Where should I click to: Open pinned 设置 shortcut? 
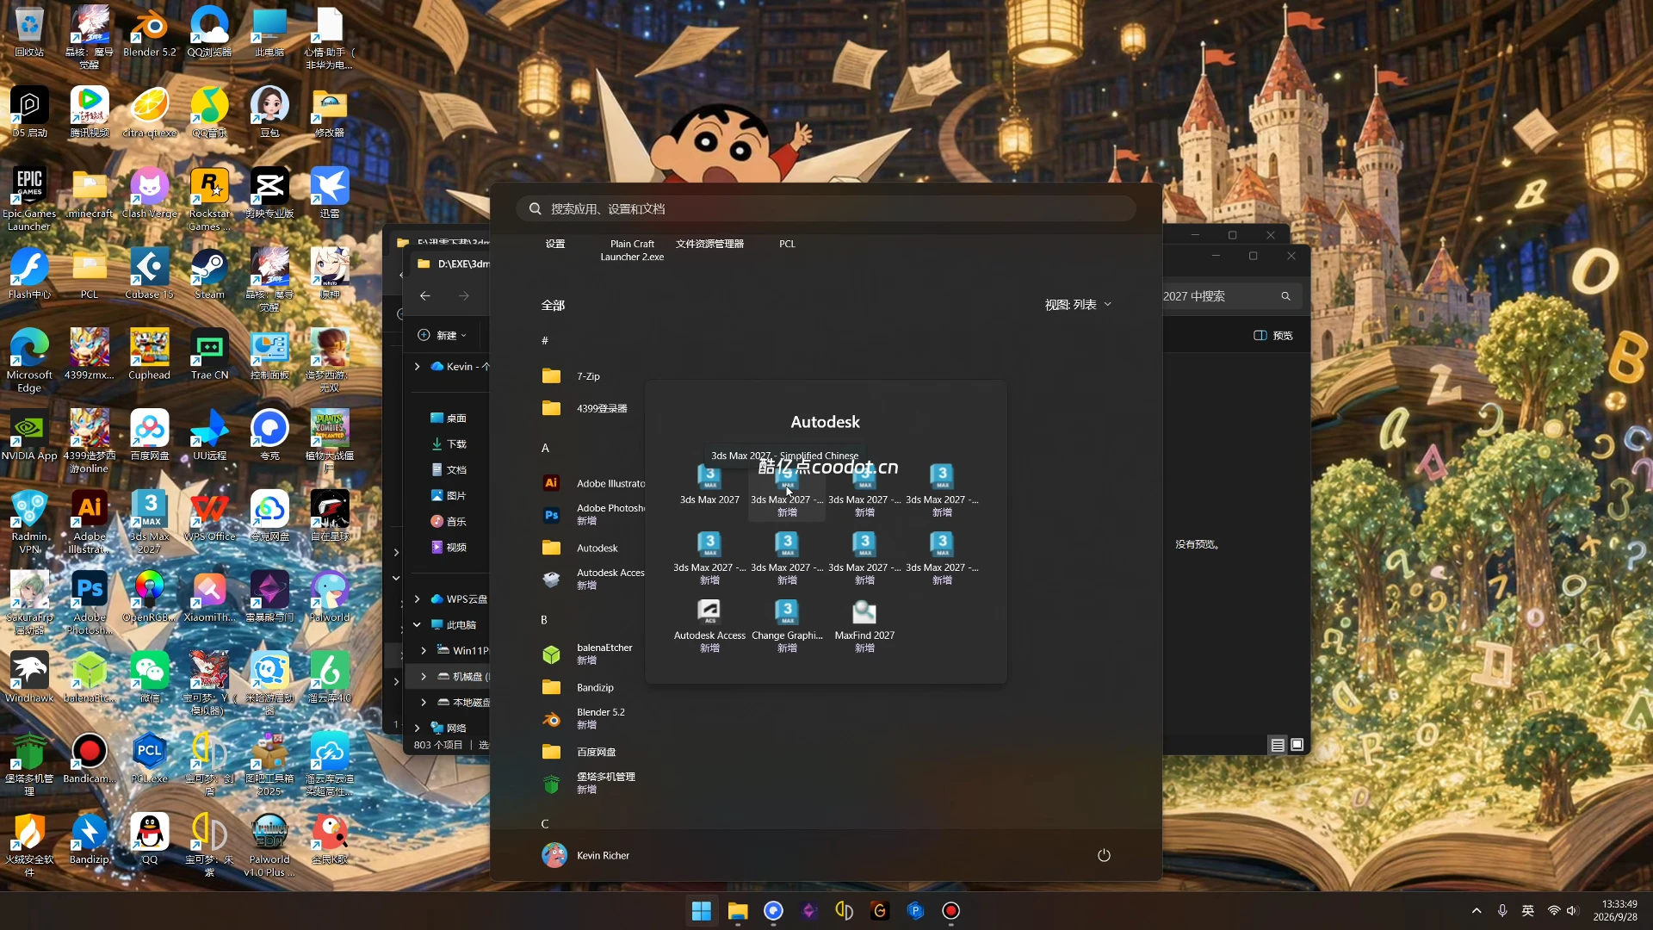(x=555, y=245)
